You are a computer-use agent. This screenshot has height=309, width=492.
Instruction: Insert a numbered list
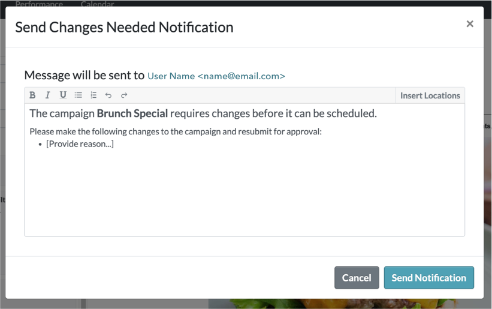click(93, 95)
